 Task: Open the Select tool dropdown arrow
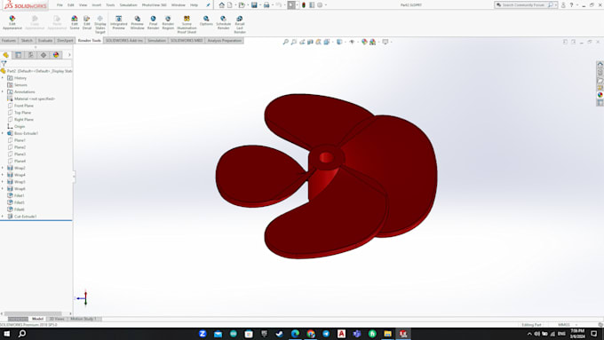point(298,5)
